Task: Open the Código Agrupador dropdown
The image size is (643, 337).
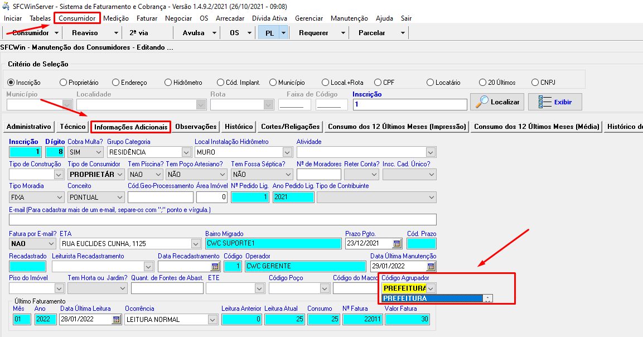Action: click(431, 288)
